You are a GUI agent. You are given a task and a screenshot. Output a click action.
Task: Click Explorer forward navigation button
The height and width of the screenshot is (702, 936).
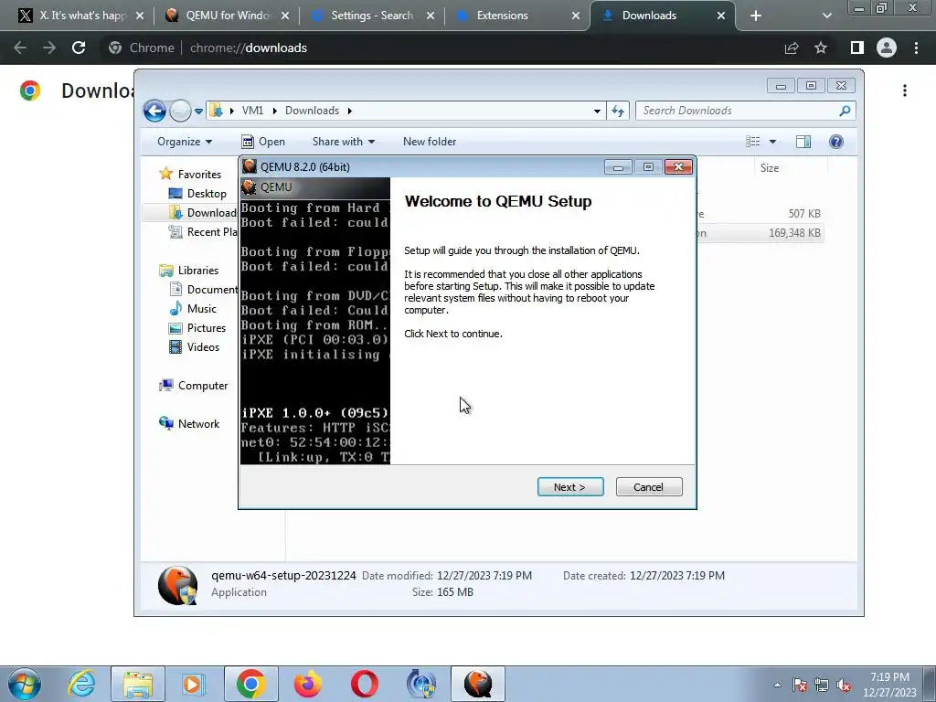pos(180,111)
